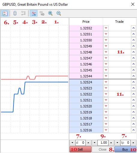Click the red Sell button
Viewport: 137px width, 153px height.
click(80, 149)
